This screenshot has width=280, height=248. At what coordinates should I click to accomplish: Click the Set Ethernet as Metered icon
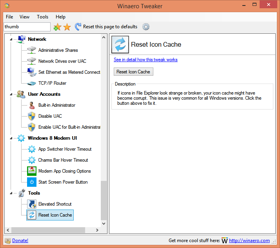(32, 72)
